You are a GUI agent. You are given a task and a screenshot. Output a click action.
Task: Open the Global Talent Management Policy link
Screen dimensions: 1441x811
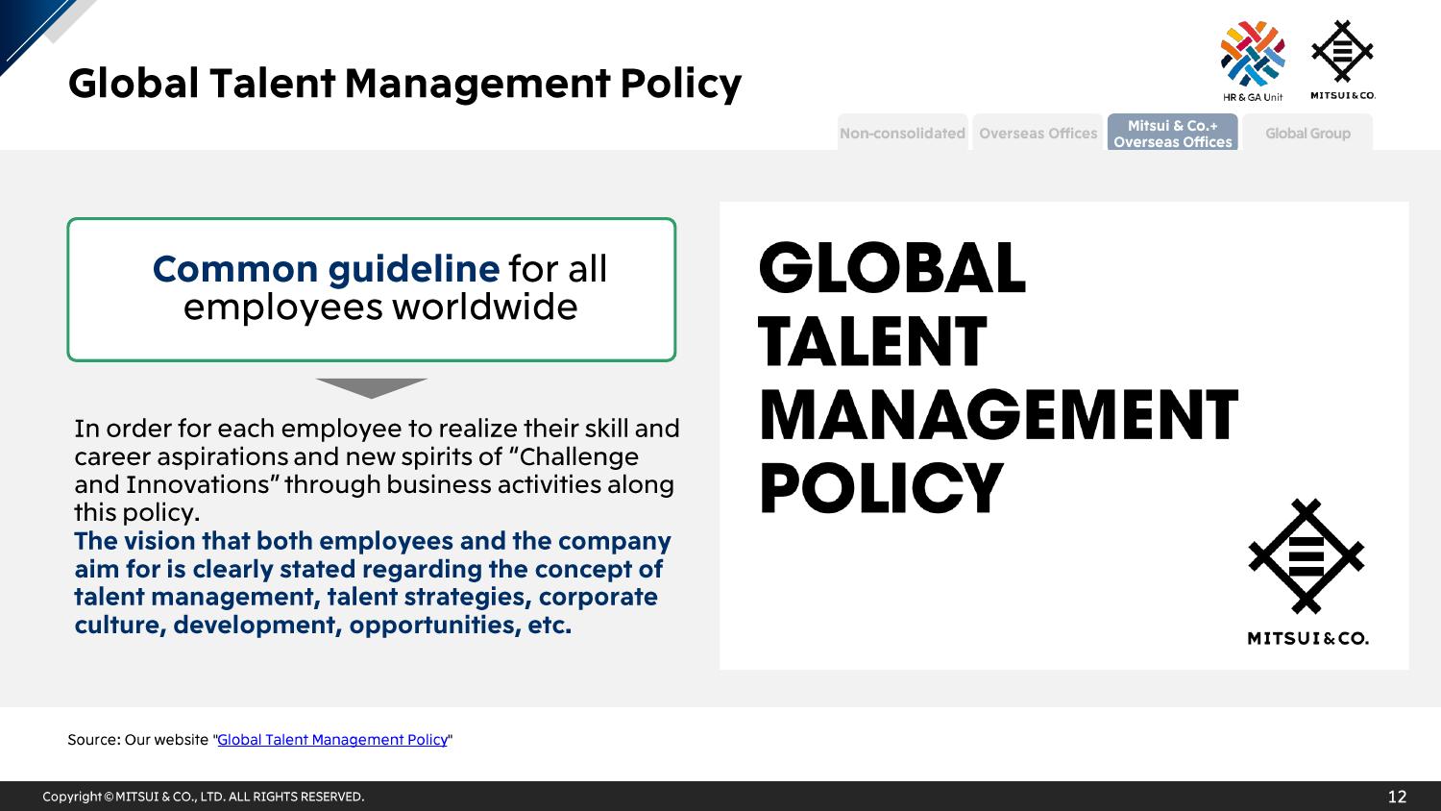[332, 740]
